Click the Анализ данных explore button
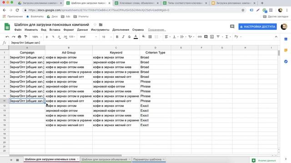 tap(264, 160)
